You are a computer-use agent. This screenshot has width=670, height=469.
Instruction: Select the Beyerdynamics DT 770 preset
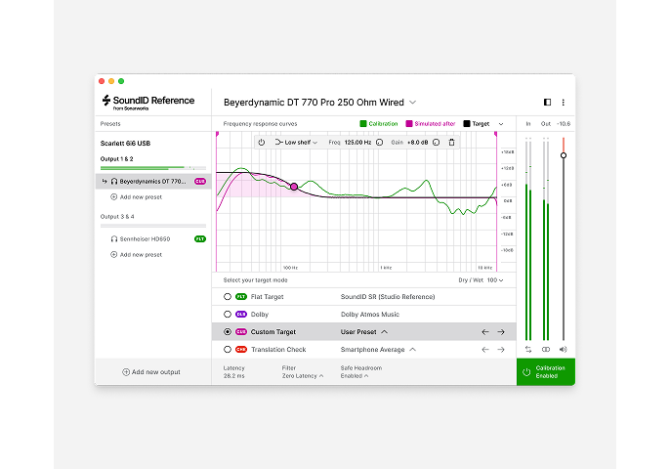(x=153, y=182)
